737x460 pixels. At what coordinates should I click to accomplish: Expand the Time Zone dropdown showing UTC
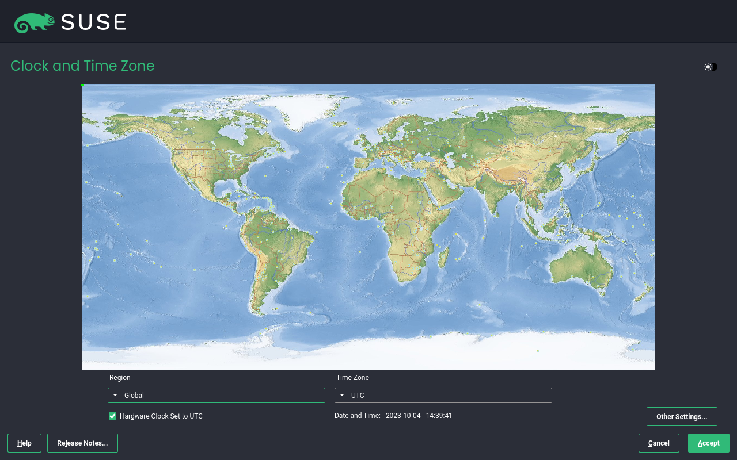click(443, 396)
